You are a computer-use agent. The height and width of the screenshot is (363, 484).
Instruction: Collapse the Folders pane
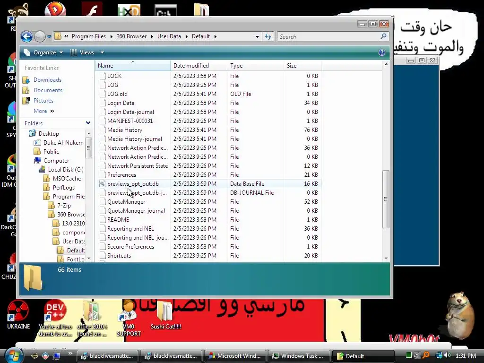point(88,123)
